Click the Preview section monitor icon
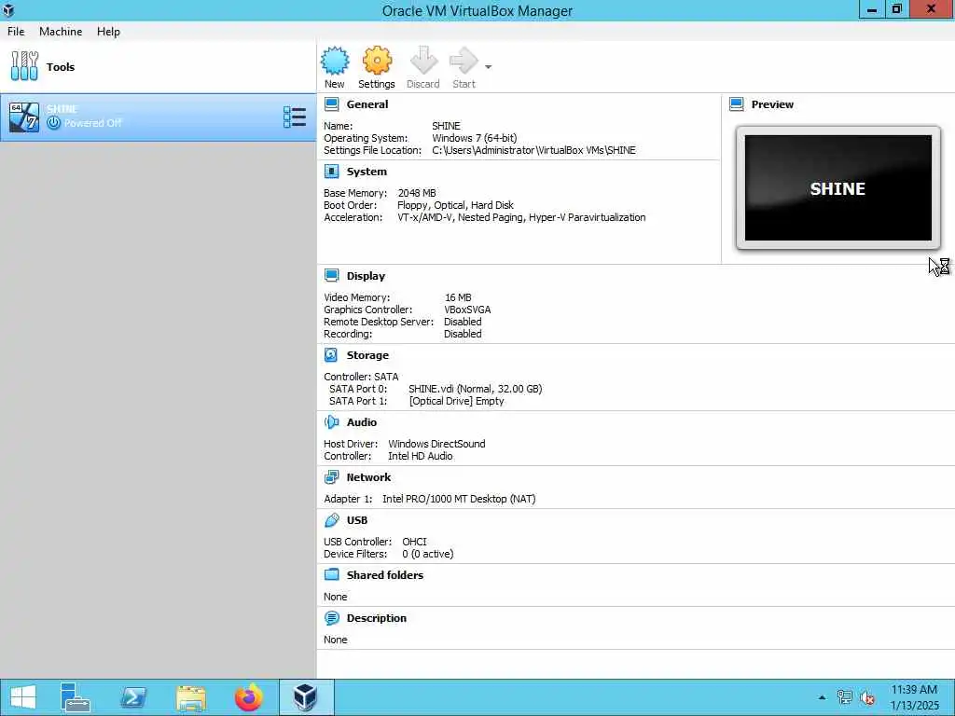The height and width of the screenshot is (716, 955). [737, 104]
